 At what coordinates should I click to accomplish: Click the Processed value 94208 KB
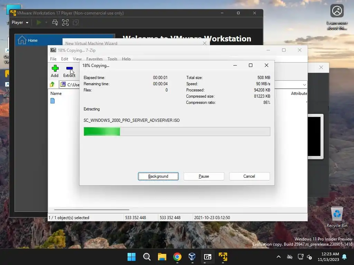(x=262, y=90)
